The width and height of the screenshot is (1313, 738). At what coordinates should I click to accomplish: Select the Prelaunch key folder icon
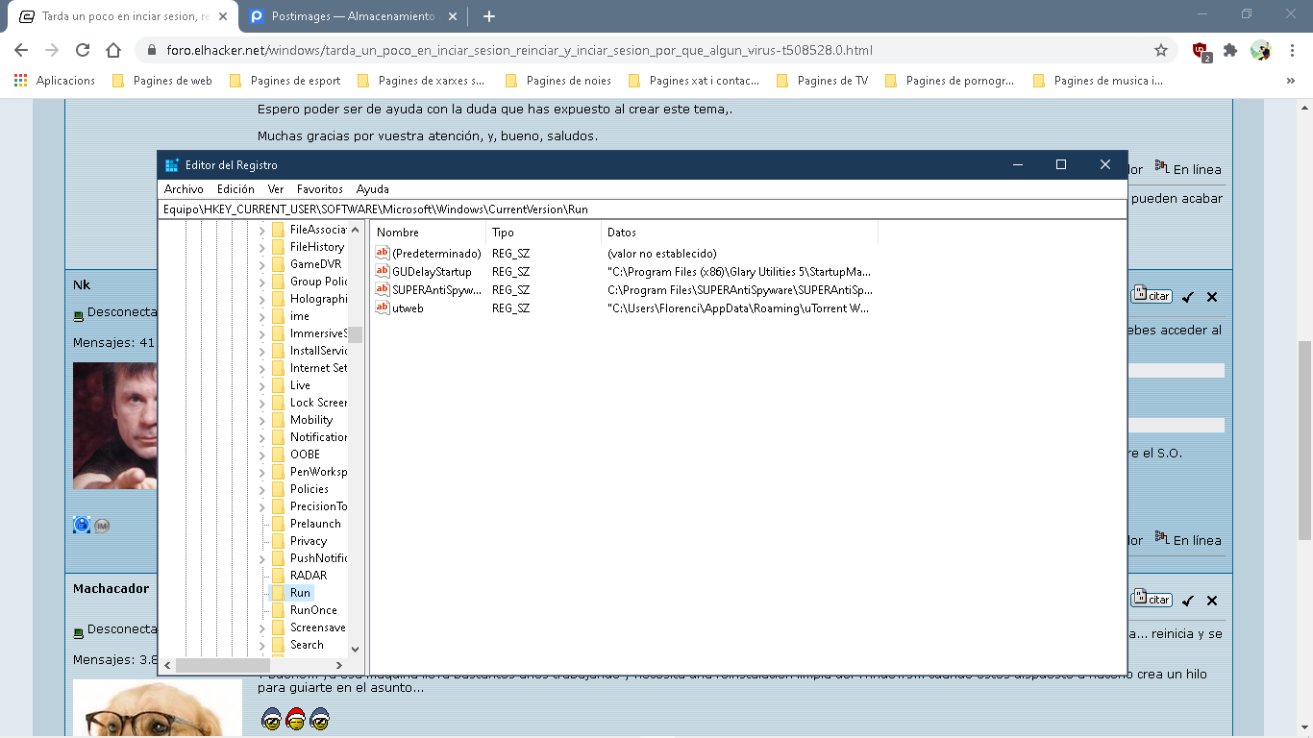279,524
